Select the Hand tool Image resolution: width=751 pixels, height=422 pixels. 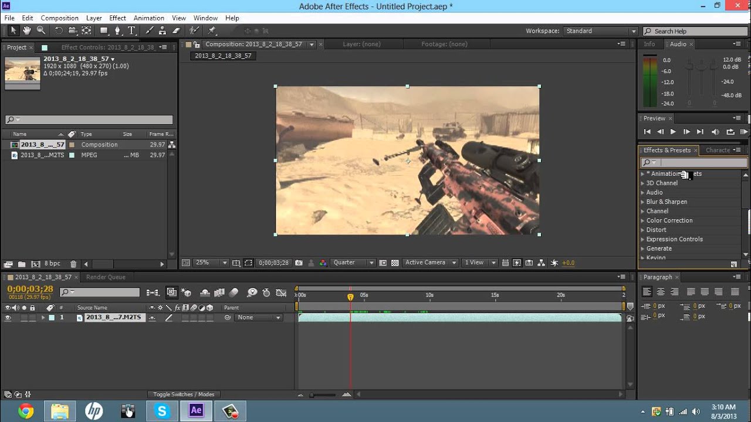(27, 30)
